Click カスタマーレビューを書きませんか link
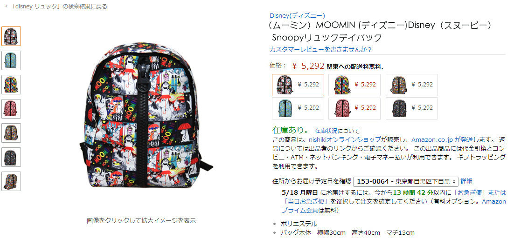 coord(320,50)
